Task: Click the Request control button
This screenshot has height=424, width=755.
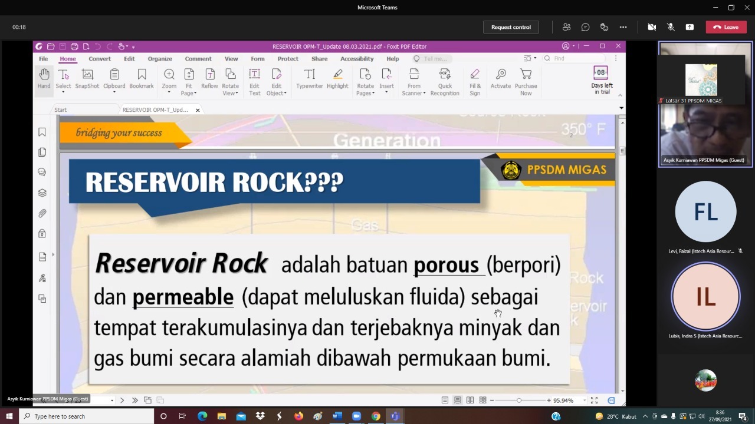Action: click(511, 27)
